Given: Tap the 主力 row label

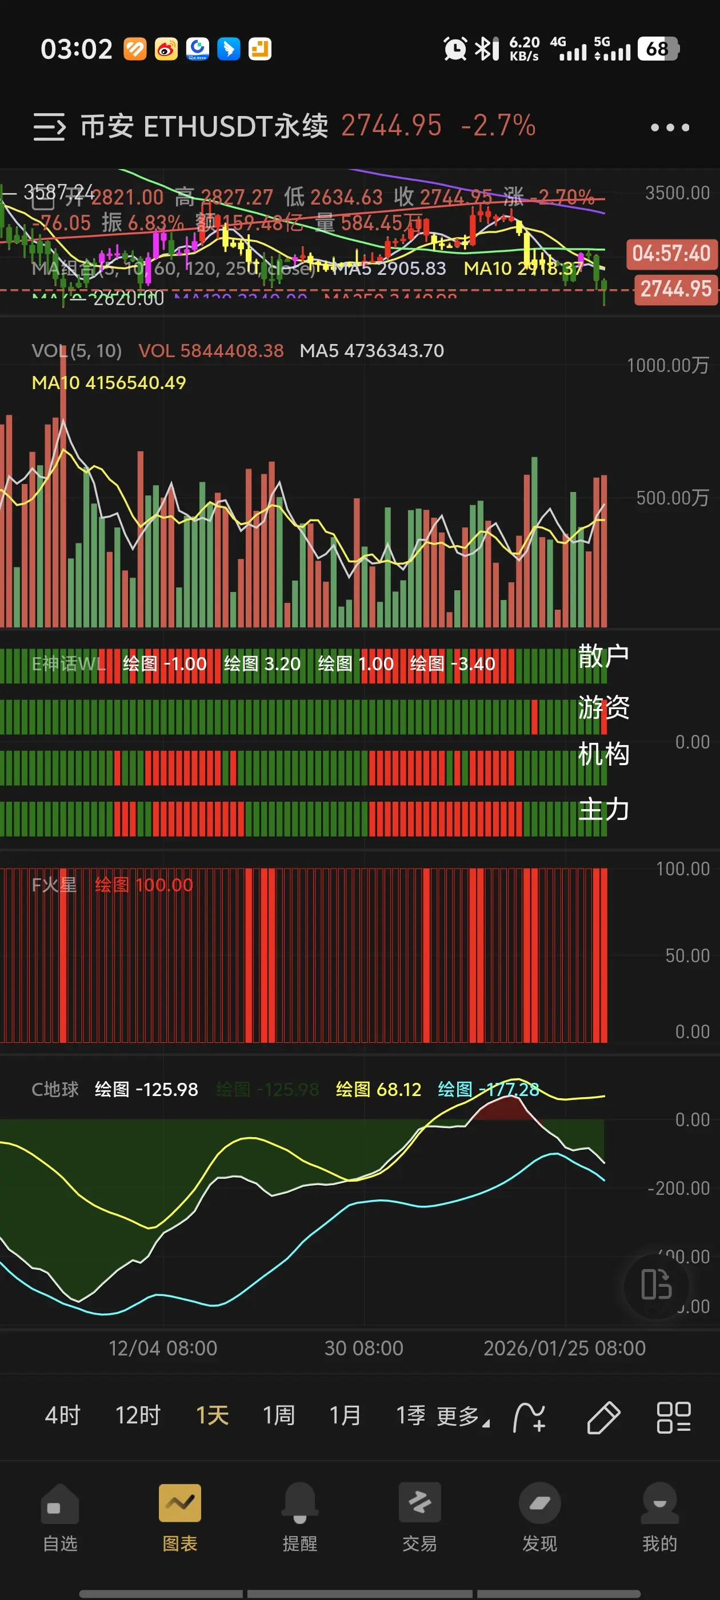Looking at the screenshot, I should click(603, 810).
